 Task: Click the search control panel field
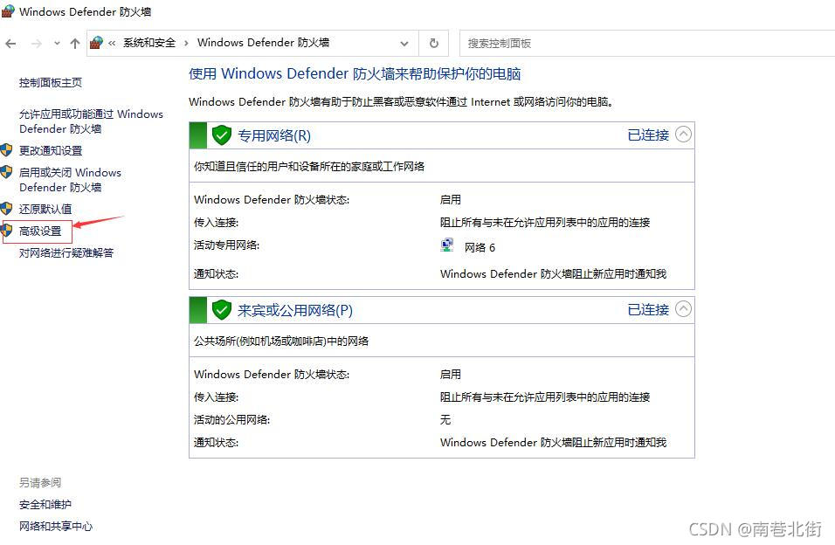[646, 43]
